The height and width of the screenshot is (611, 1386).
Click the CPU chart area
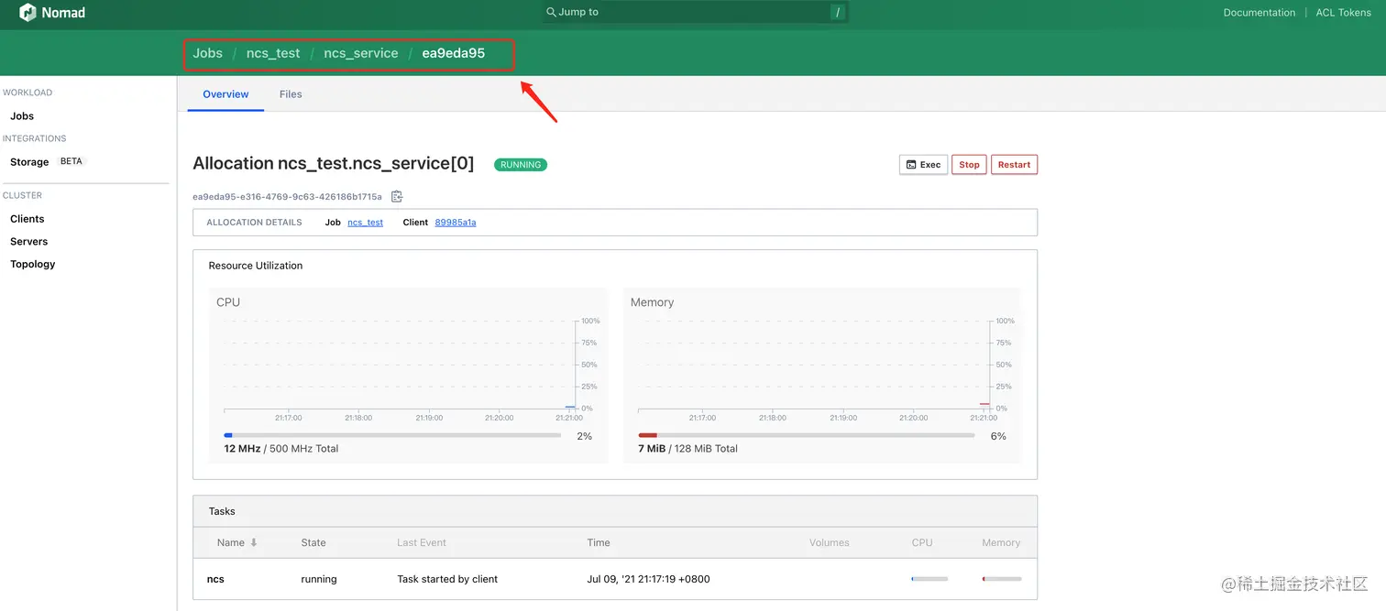[400, 365]
